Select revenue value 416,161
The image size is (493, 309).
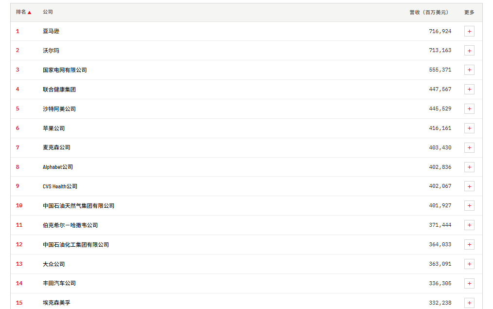[x=440, y=128]
